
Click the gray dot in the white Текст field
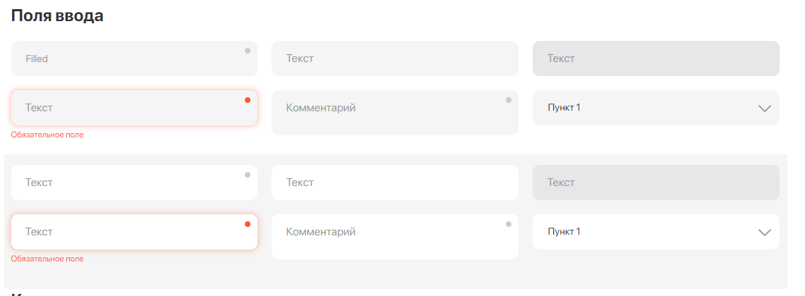tap(248, 175)
